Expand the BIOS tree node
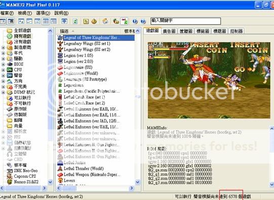Screen dimensions: 274x200 3,64
